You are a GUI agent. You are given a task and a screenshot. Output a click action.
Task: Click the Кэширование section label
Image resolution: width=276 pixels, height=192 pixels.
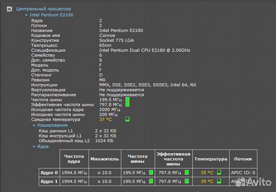pyautogui.click(x=52, y=125)
